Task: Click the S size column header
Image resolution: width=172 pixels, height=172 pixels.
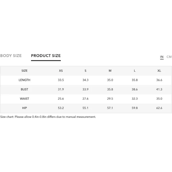Action: pos(85,71)
